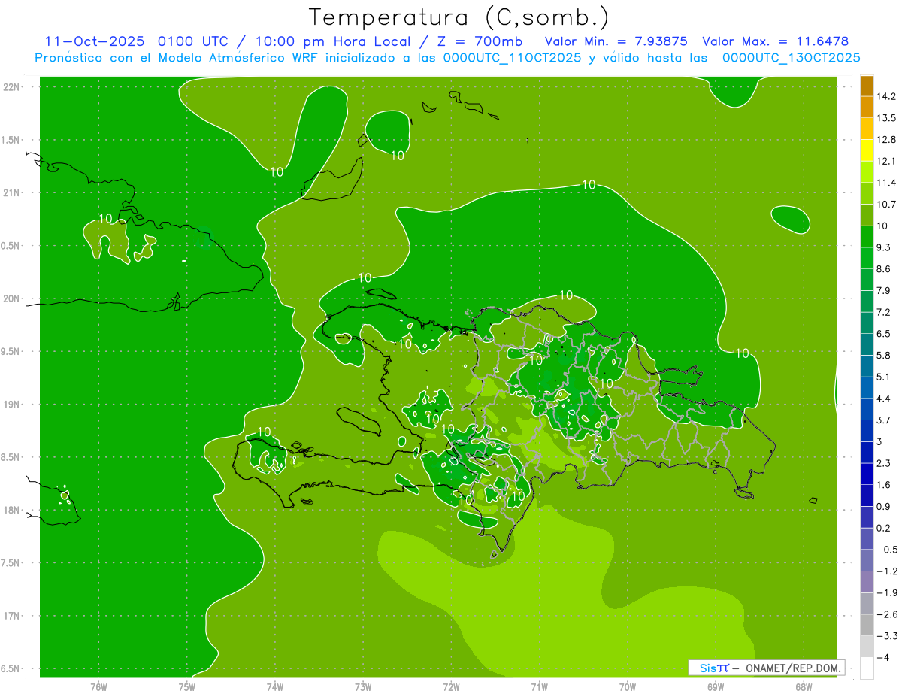Click the 73W longitude label
The width and height of the screenshot is (902, 697).
click(363, 687)
